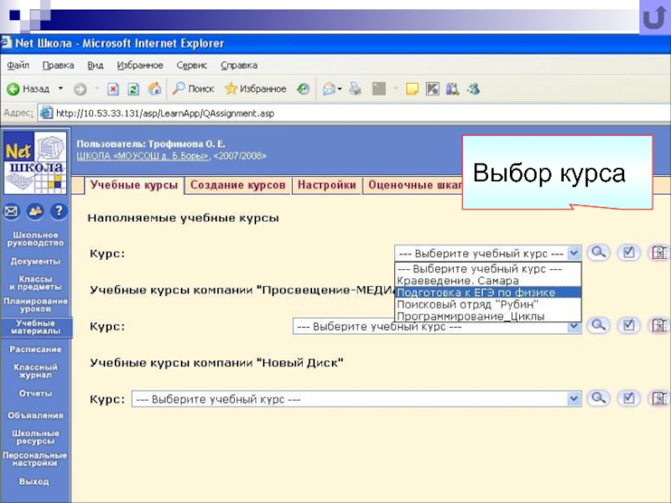Switch to 'Создание курсов' tab
Viewport: 671px width, 503px height.
click(x=237, y=185)
